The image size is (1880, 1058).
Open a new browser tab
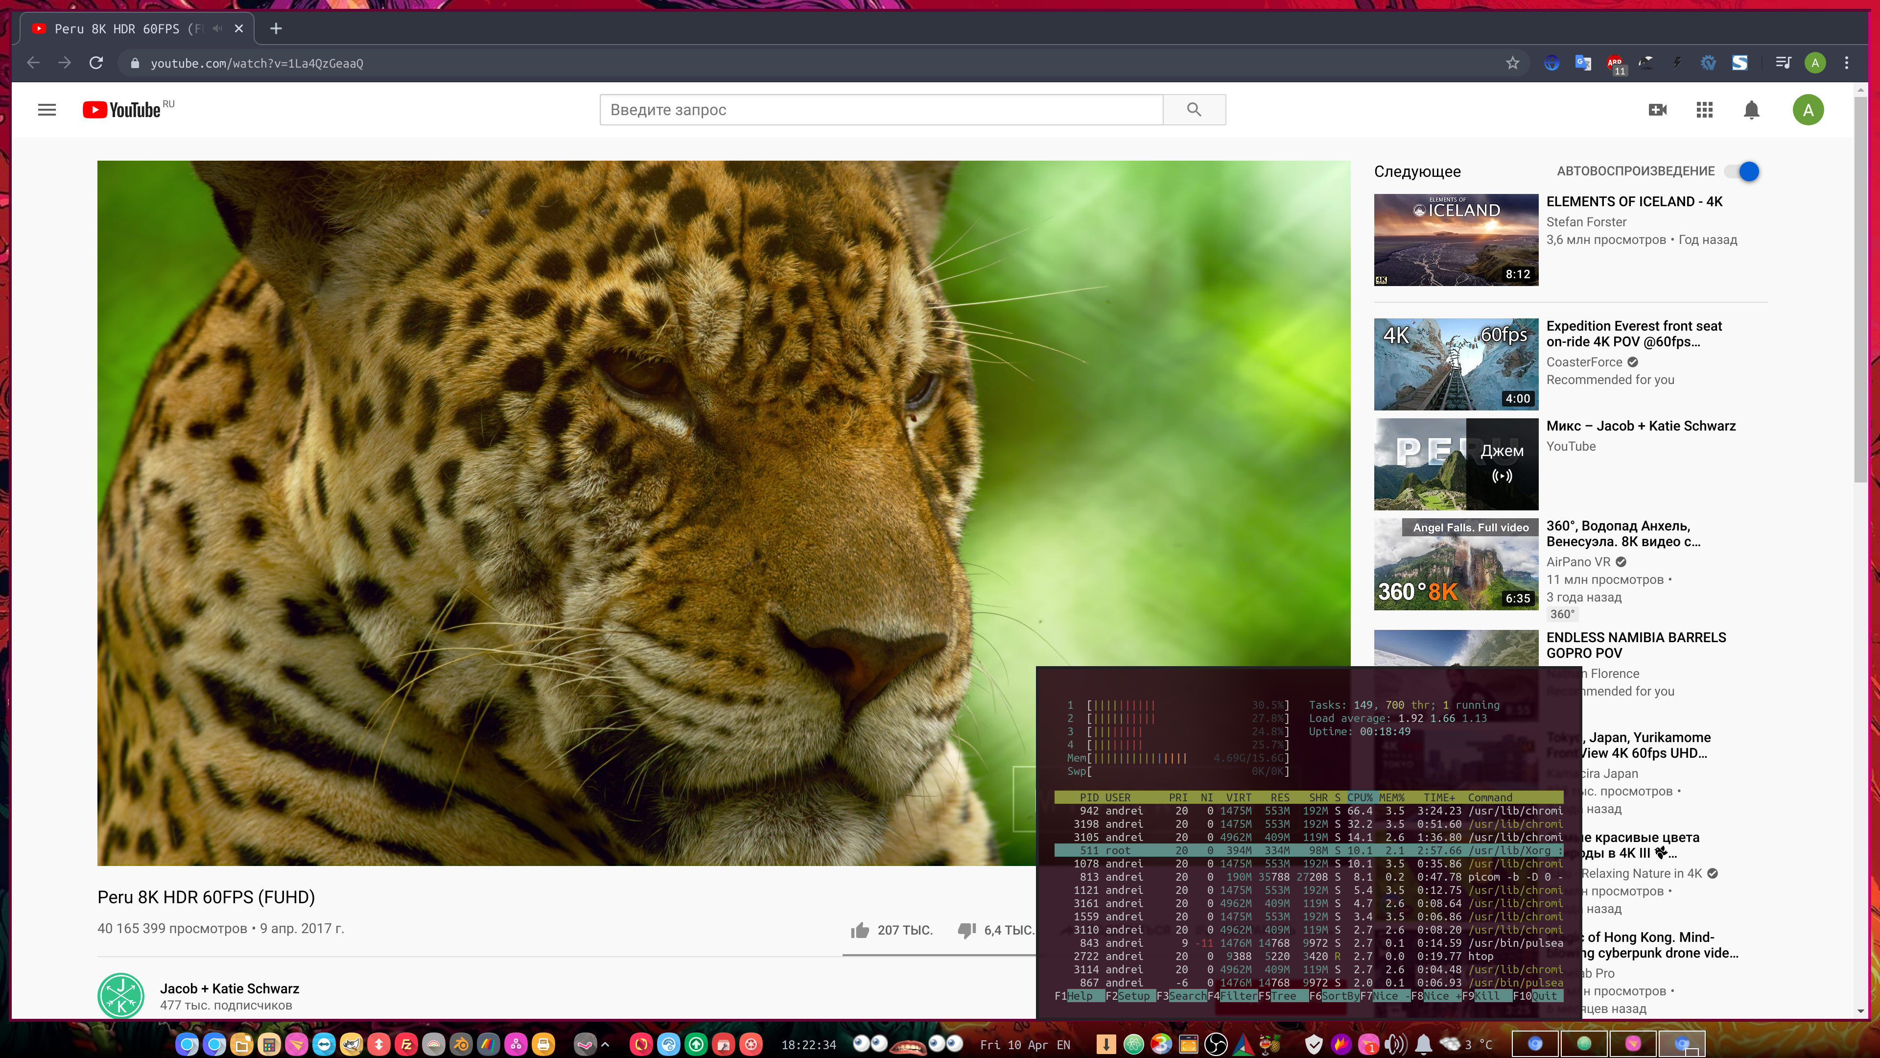[275, 28]
